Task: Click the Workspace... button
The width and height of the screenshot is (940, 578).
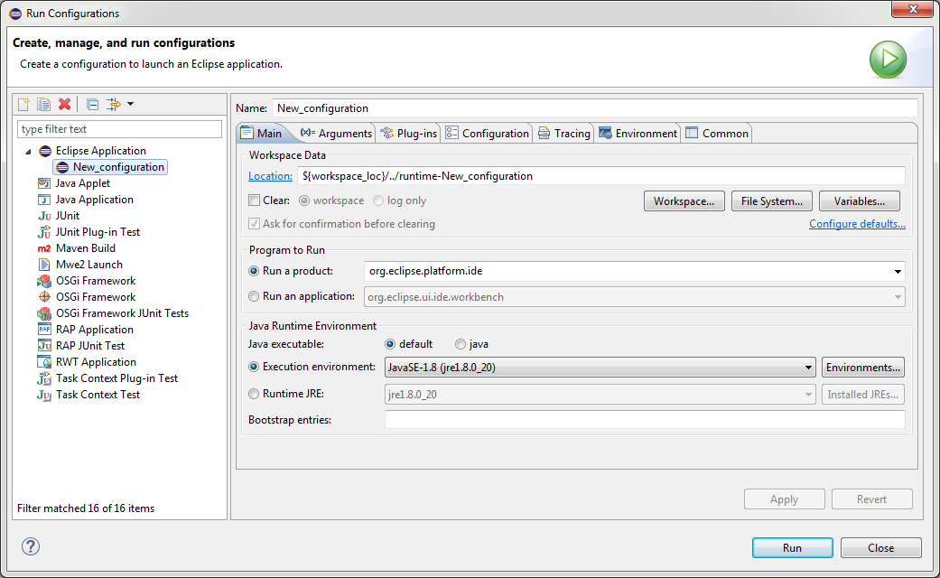Action: point(684,200)
